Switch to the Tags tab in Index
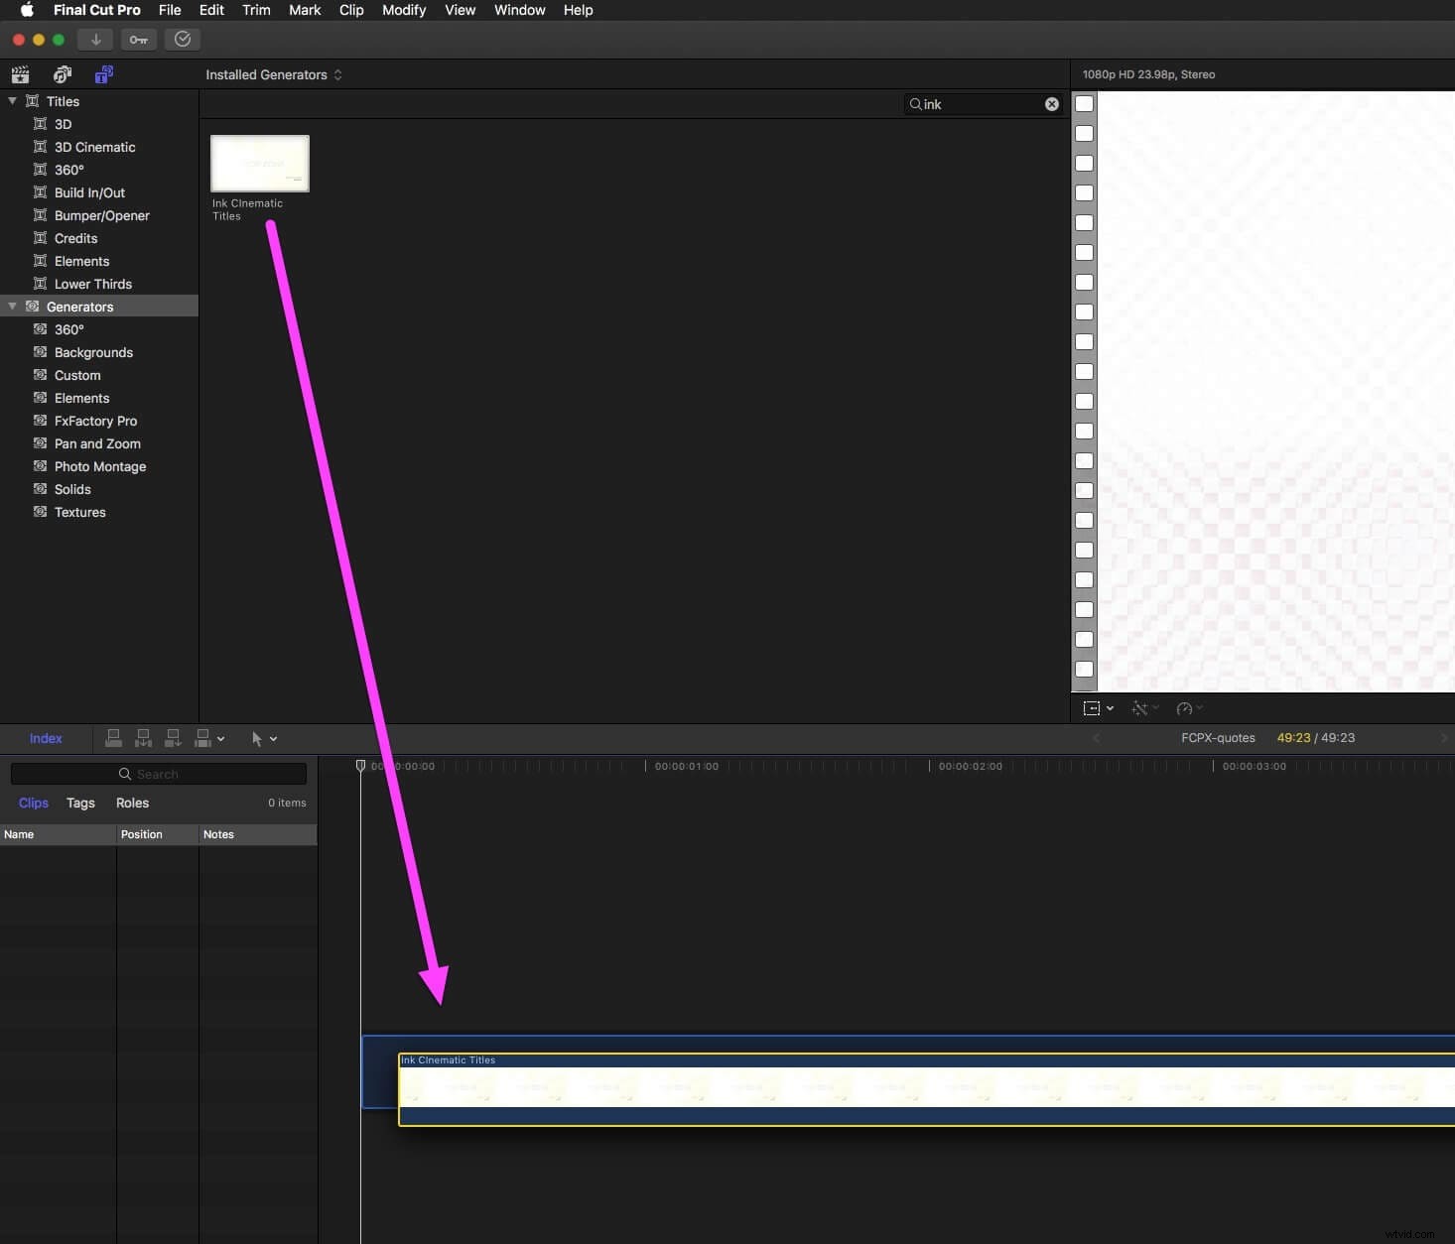Image resolution: width=1455 pixels, height=1244 pixels. (79, 804)
